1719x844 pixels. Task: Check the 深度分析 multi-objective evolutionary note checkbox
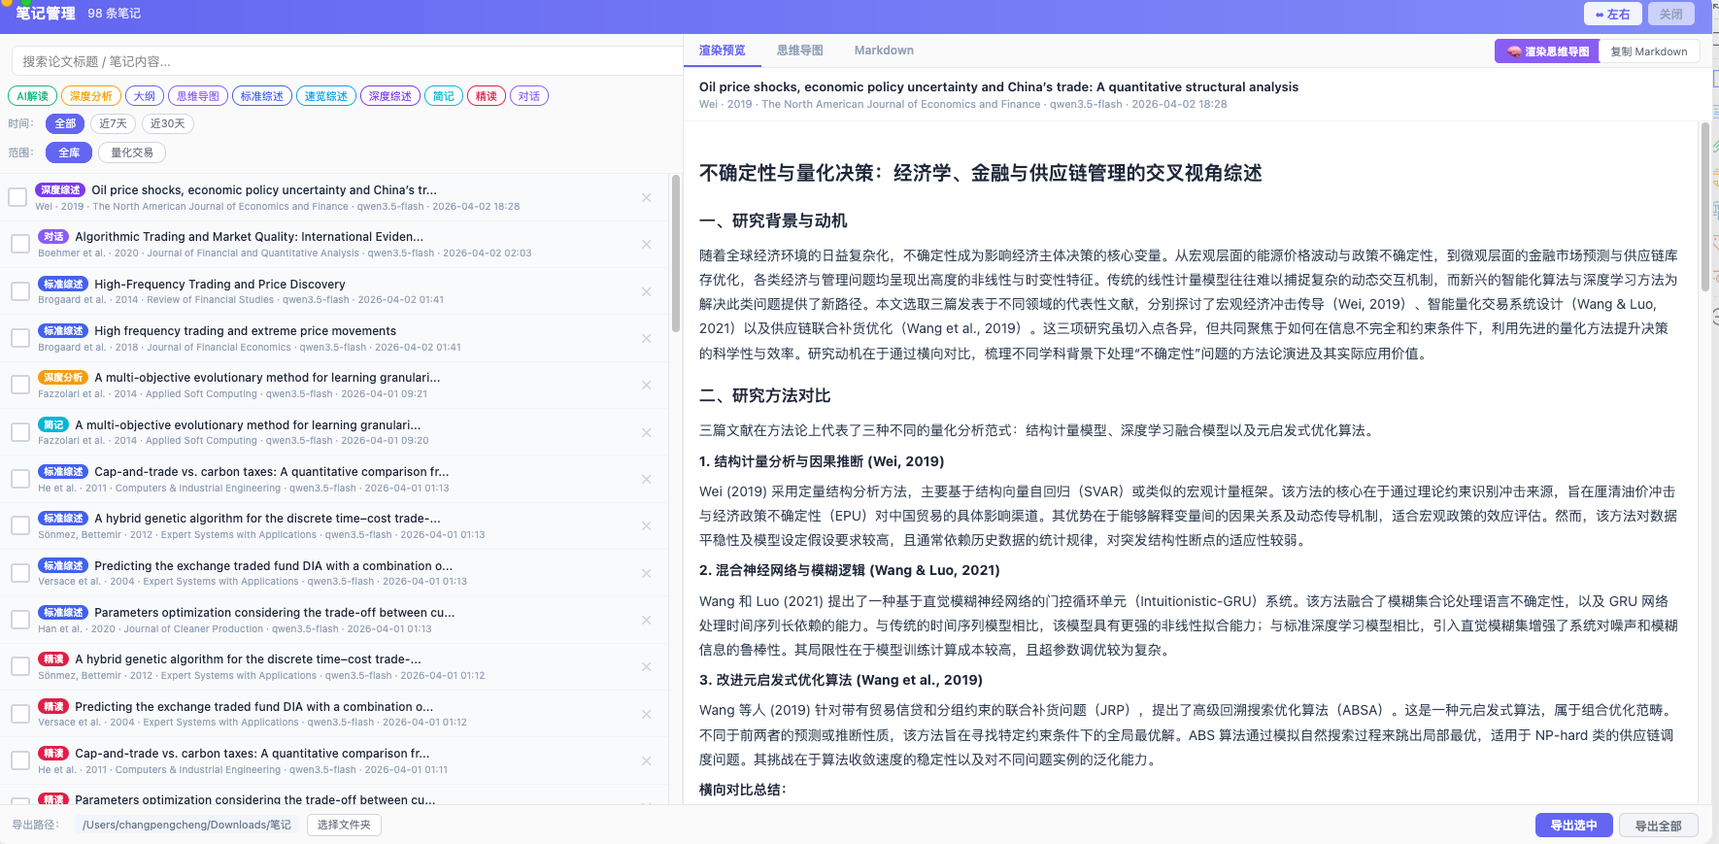pyautogui.click(x=19, y=385)
